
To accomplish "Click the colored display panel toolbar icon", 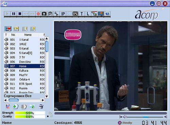I will [101, 14].
